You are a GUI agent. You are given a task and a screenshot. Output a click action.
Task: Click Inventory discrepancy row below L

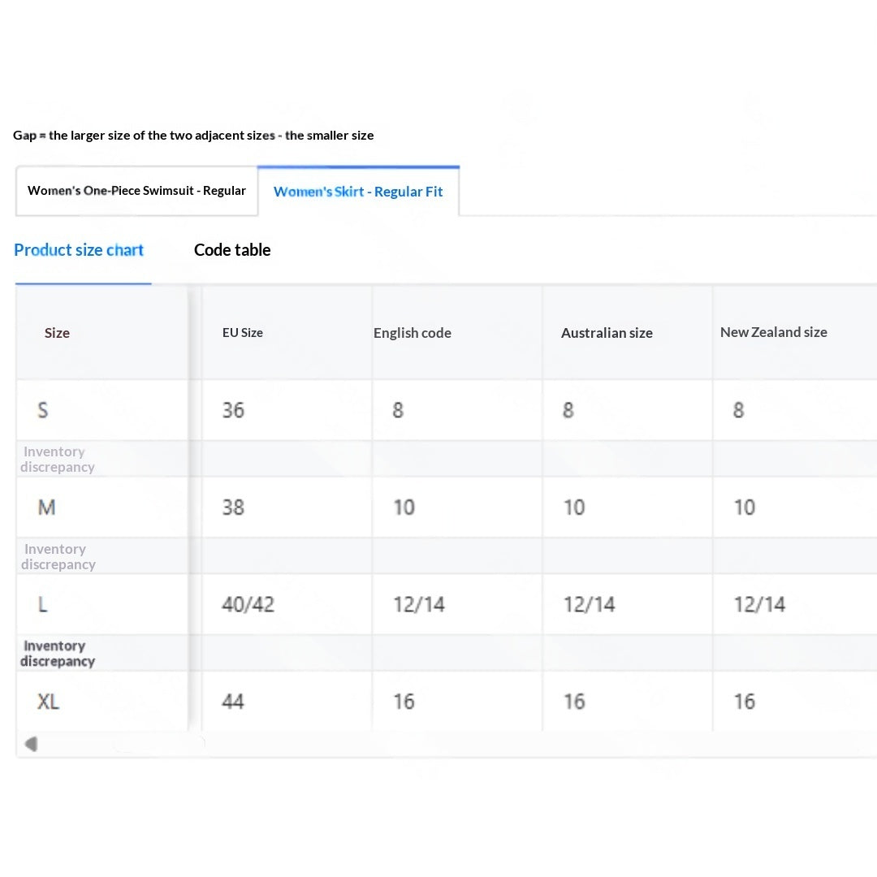(x=447, y=653)
